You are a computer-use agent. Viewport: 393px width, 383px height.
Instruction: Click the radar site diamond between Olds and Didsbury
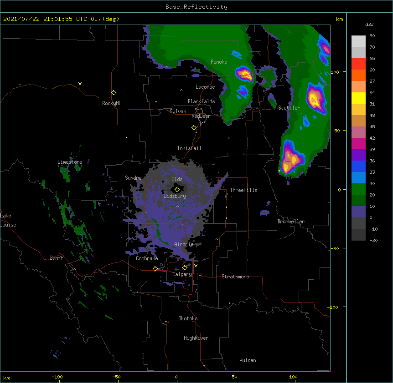tap(177, 190)
